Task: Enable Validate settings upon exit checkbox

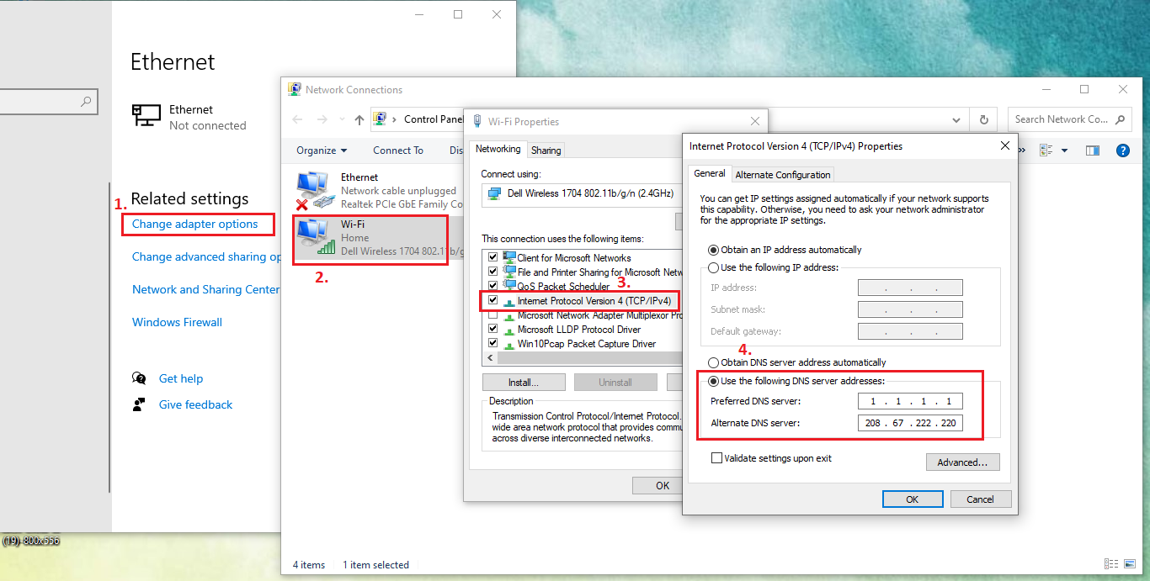Action: (x=717, y=458)
